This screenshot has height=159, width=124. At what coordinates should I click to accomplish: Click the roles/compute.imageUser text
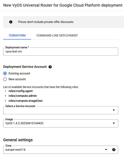pos(25,101)
